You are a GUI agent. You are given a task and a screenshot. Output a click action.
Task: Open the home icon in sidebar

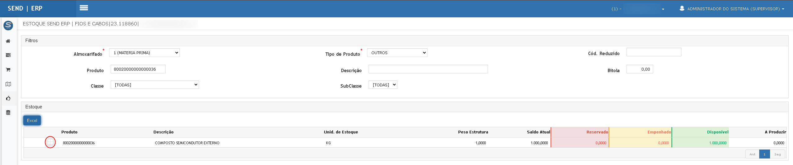coord(8,41)
